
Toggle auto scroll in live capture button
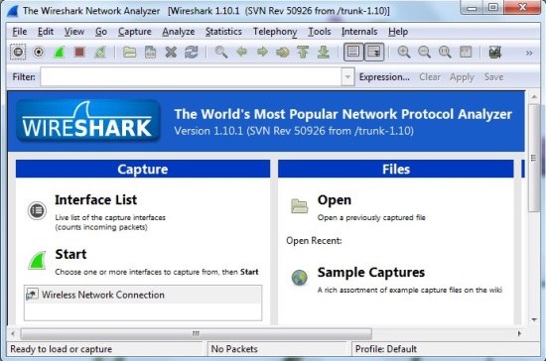coord(374,53)
